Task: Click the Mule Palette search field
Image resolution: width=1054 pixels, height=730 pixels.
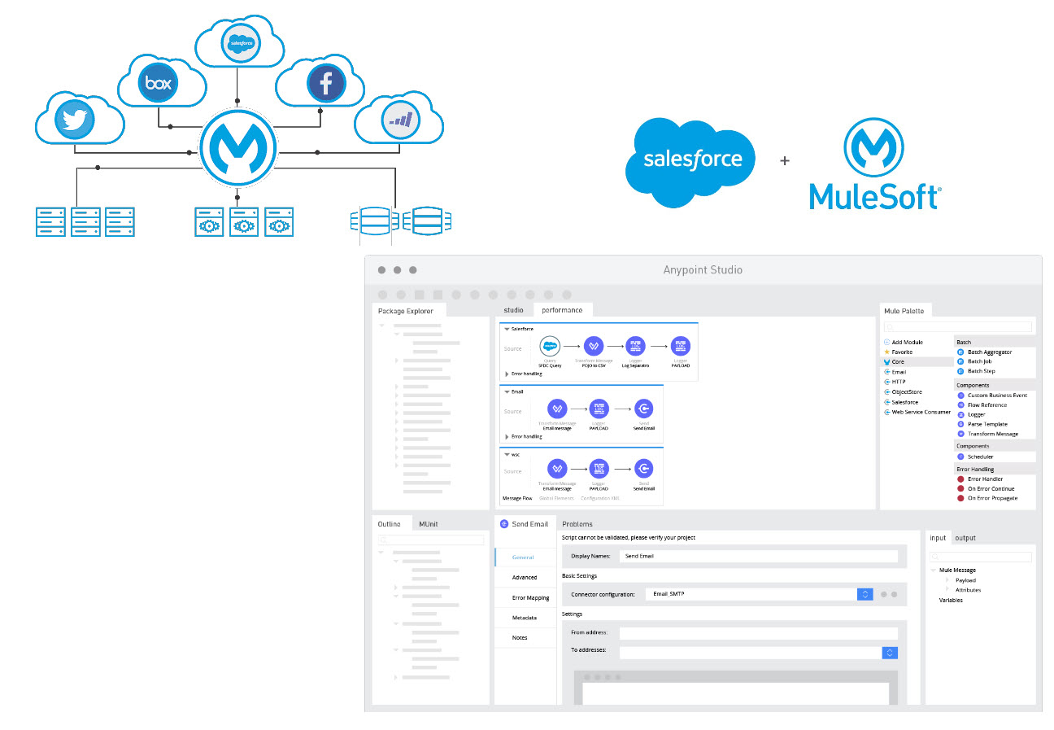Action: [958, 327]
